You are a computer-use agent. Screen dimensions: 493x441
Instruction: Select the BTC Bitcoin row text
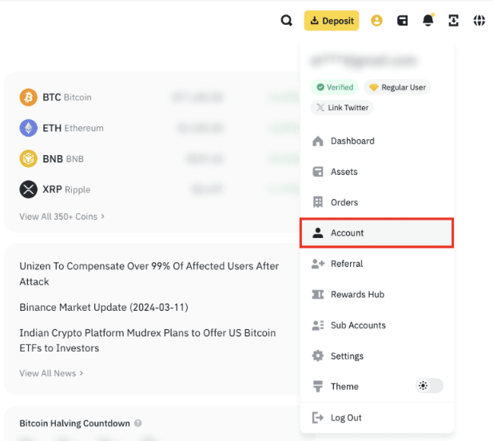click(67, 97)
